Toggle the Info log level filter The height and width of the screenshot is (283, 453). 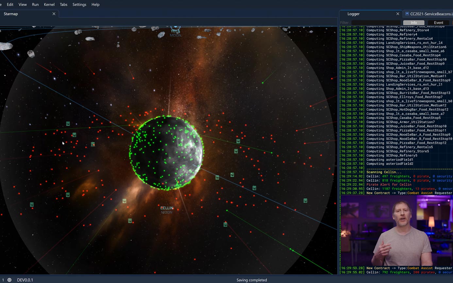tap(414, 23)
